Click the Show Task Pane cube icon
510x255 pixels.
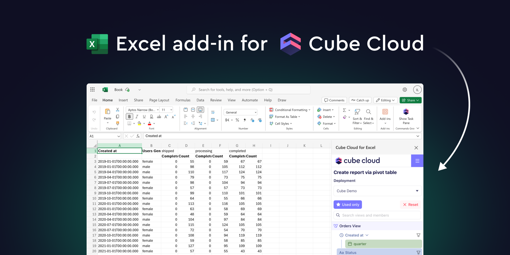click(406, 112)
